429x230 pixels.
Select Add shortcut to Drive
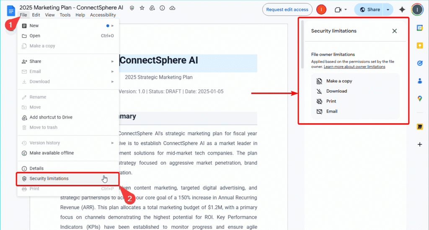[68, 117]
